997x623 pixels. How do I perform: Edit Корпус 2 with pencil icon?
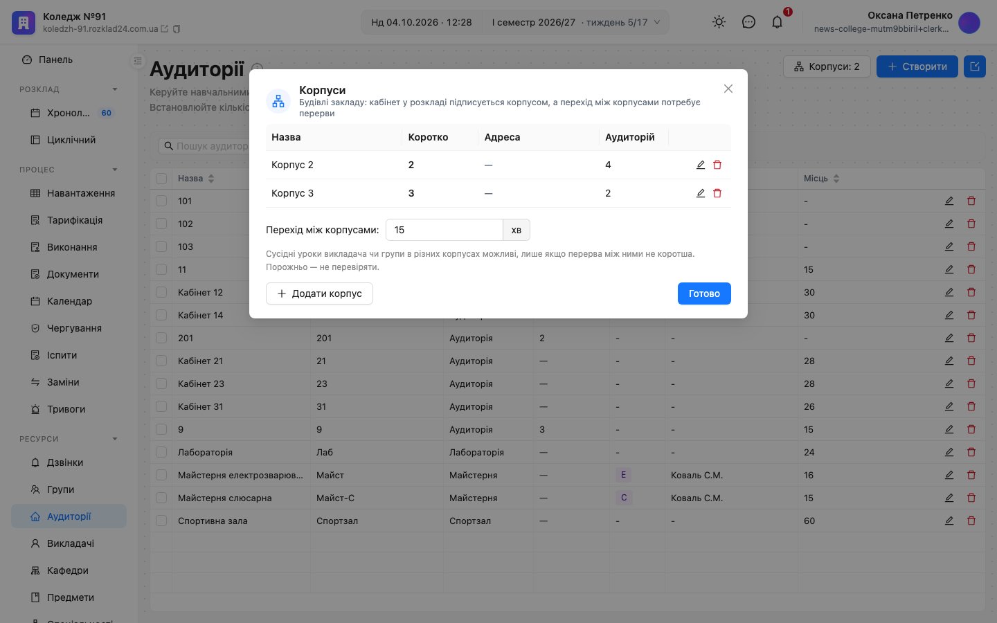(x=701, y=165)
